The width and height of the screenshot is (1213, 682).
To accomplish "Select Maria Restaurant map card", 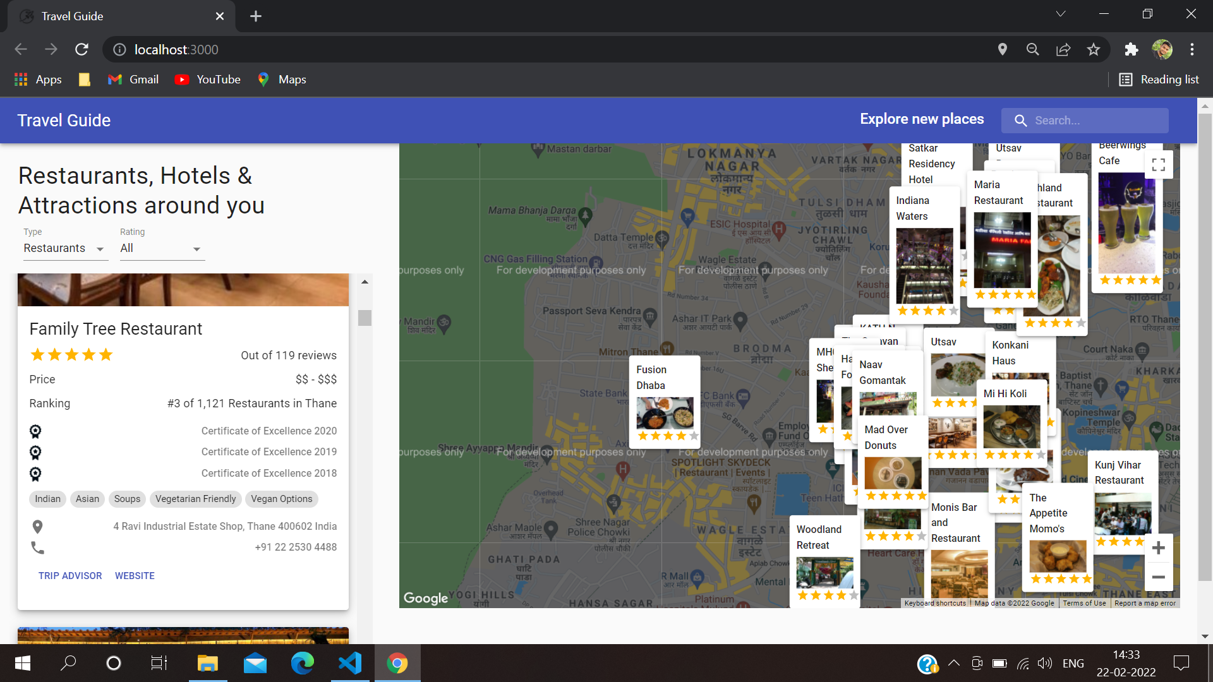I will 1002,239.
